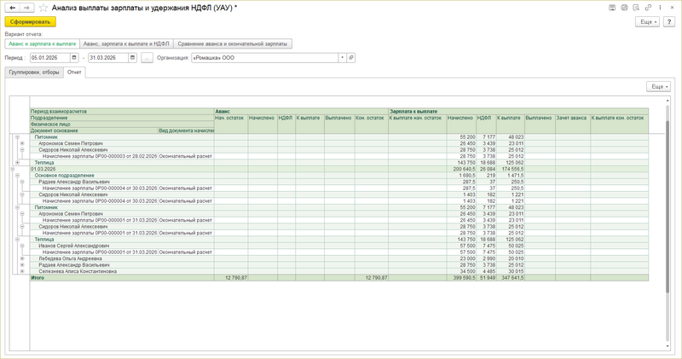
Task: Collapse the Основное подразделение group
Action: pos(17,176)
